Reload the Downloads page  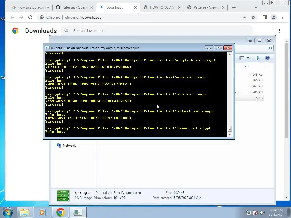point(30,17)
